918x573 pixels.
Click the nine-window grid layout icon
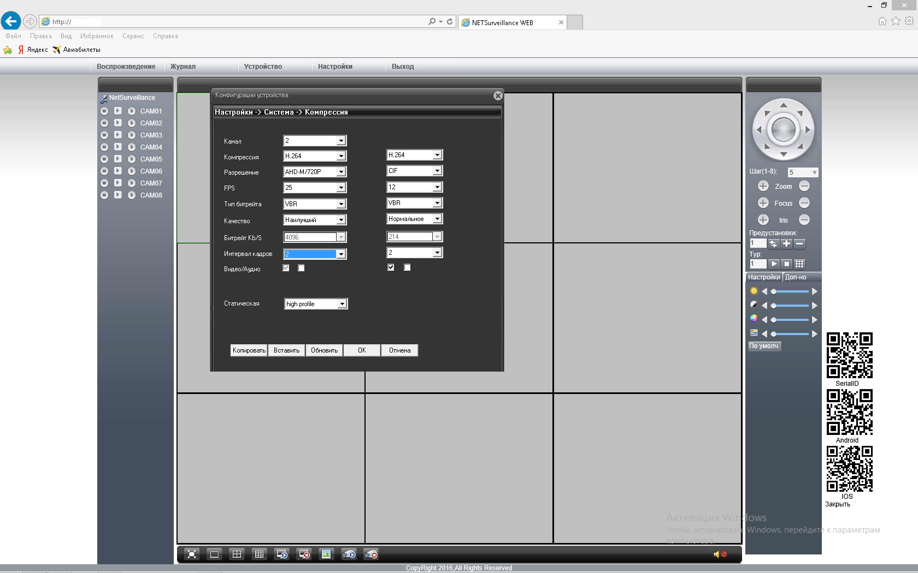coord(259,554)
